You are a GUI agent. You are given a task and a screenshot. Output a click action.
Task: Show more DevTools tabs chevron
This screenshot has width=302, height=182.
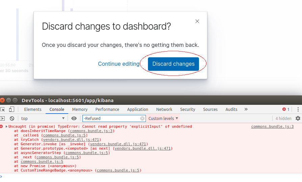[x=246, y=109]
